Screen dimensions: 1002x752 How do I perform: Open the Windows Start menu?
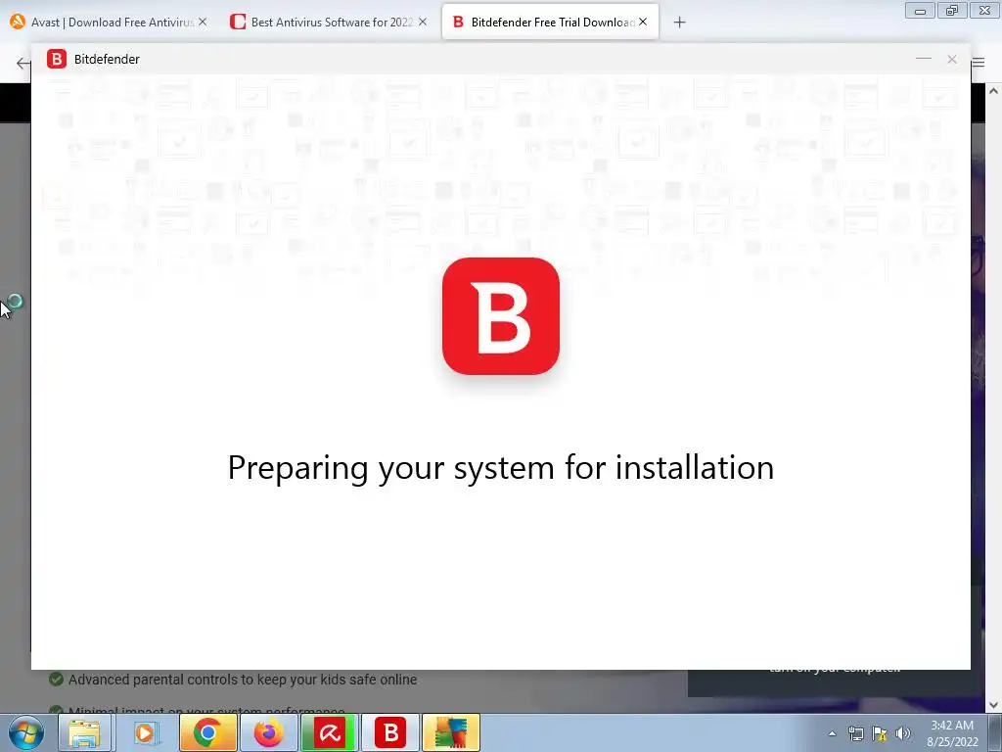point(26,732)
